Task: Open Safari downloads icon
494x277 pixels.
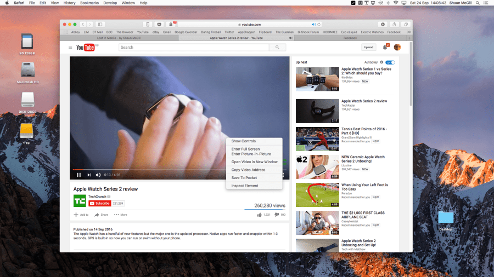Action: pos(383,25)
